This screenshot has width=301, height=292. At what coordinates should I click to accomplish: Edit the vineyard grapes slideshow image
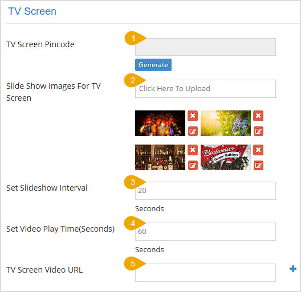pyautogui.click(x=258, y=131)
